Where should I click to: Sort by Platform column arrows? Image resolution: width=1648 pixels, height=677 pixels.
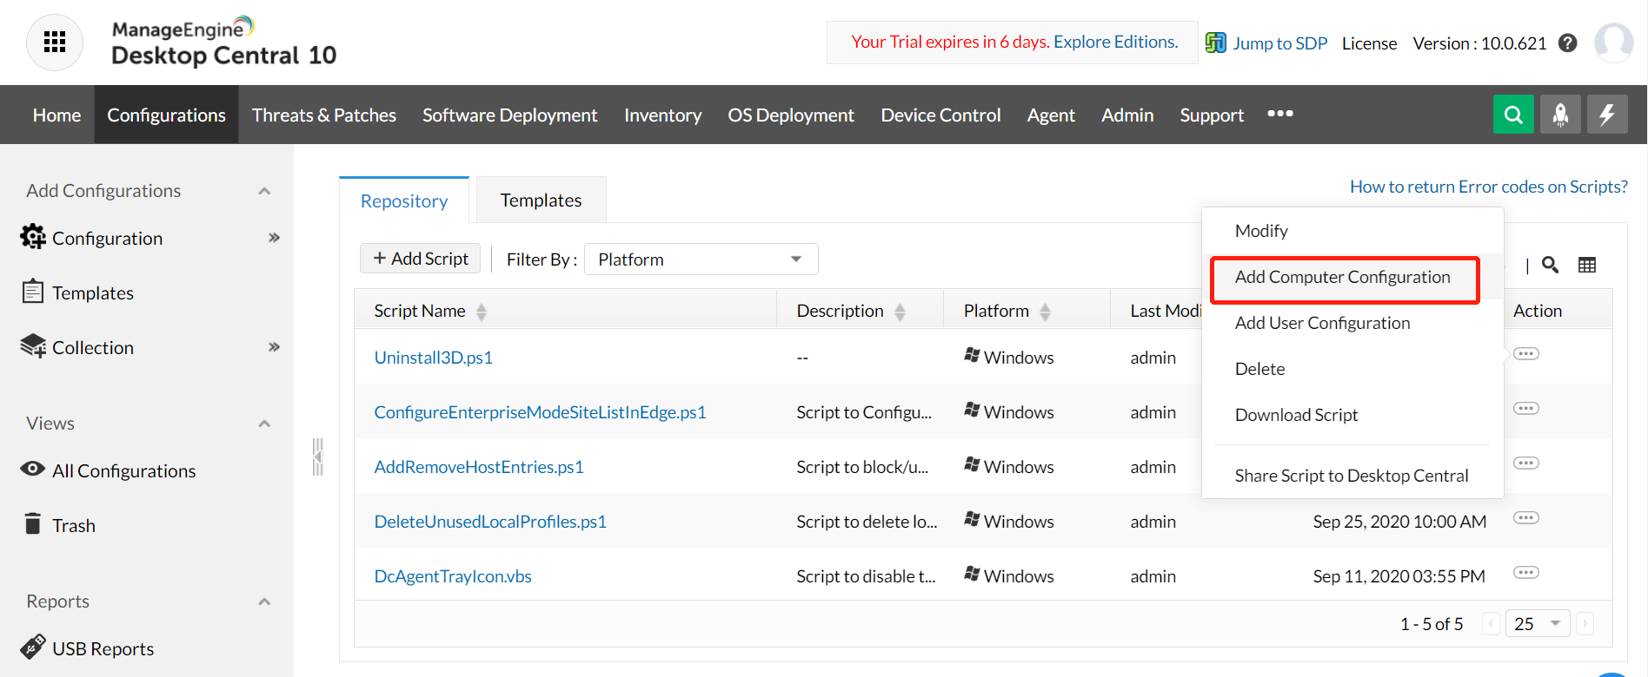pos(1045,312)
